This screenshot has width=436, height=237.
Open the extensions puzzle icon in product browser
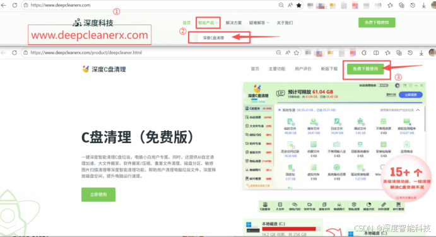[364, 52]
